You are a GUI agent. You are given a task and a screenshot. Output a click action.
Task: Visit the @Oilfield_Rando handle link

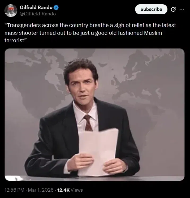click(x=38, y=14)
